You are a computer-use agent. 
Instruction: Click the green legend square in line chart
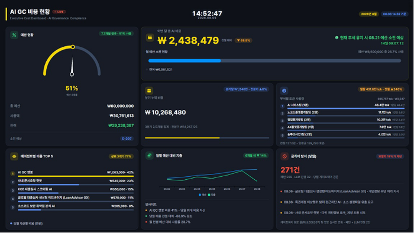pyautogui.click(x=209, y=195)
